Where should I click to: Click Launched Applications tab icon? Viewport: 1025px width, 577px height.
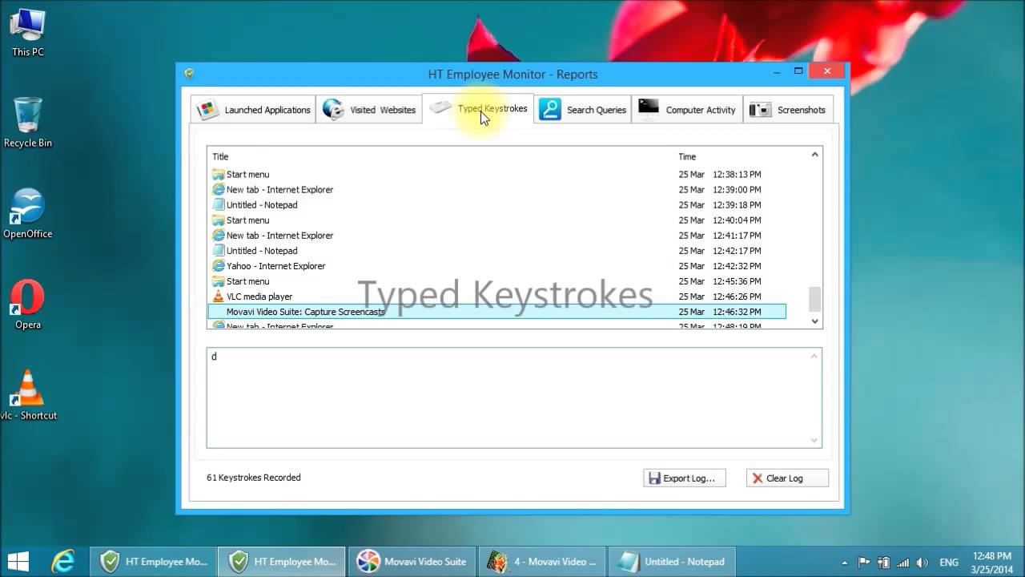(x=207, y=110)
